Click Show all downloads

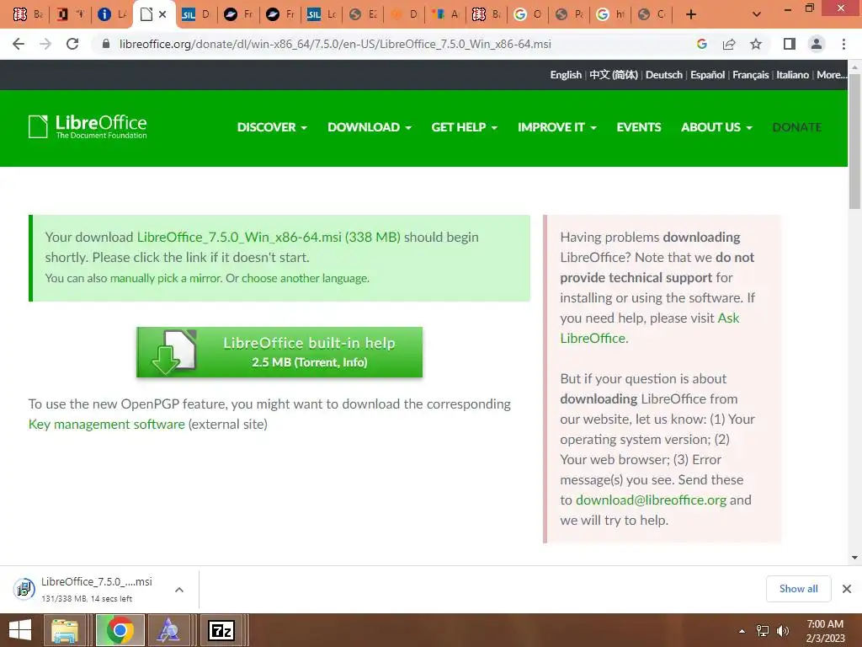click(x=798, y=589)
